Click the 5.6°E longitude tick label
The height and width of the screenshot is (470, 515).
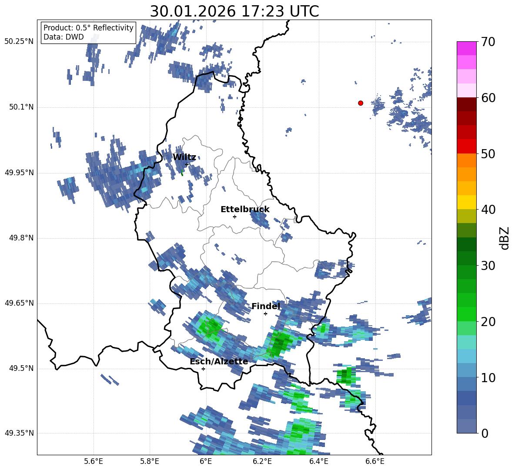pos(94,462)
